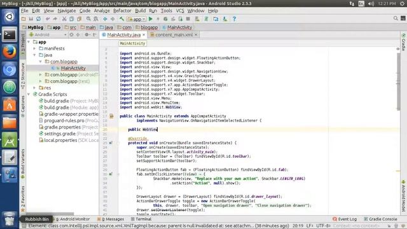Collapse the first com.blogapp package
407x229 pixels.
[x=41, y=62]
